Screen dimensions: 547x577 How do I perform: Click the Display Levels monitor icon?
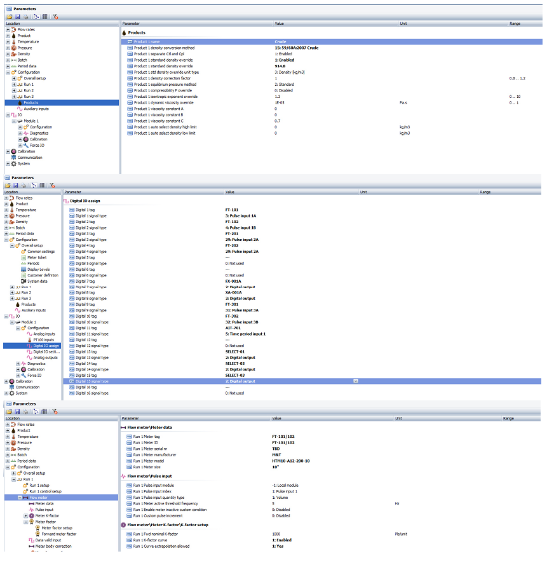24,269
